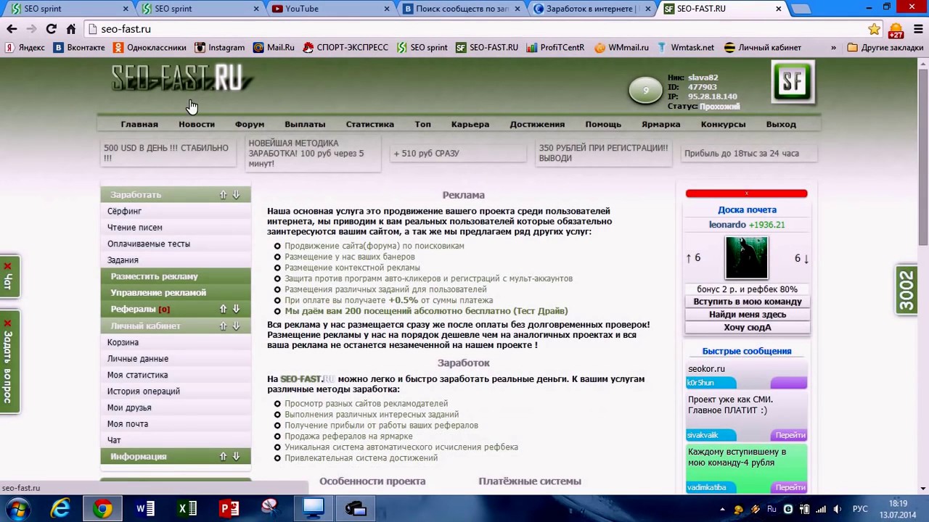The width and height of the screenshot is (929, 522).
Task: Open Excel from the taskbar
Action: [187, 508]
